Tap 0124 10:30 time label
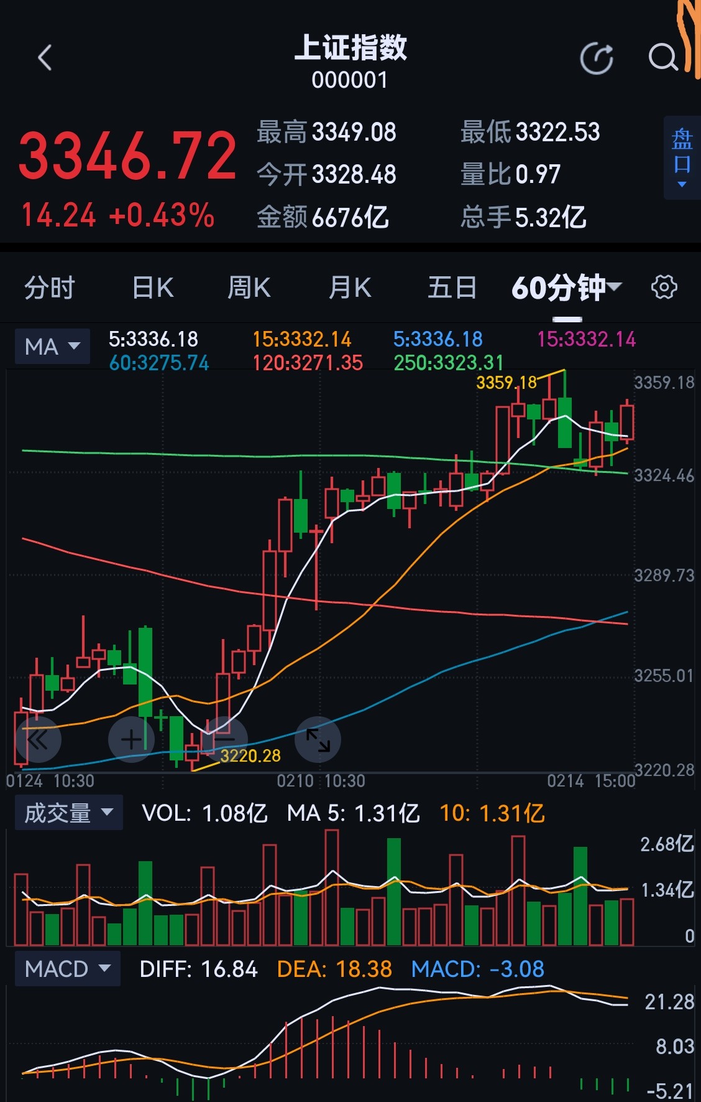Screen dimensions: 701x1102 point(50,781)
